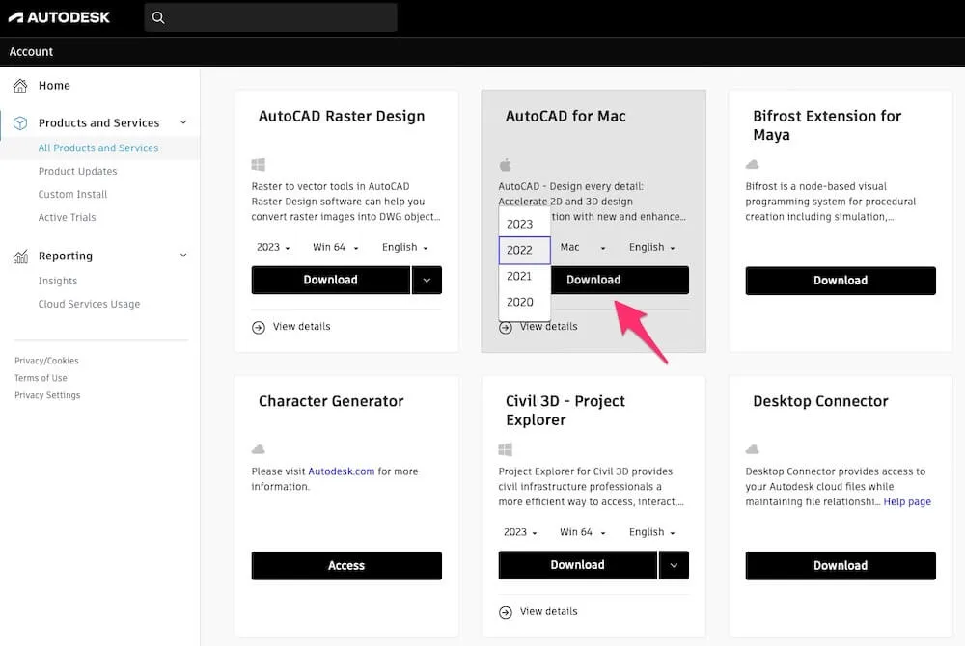
Task: Download Bifrost Extension for Maya
Action: (x=840, y=280)
